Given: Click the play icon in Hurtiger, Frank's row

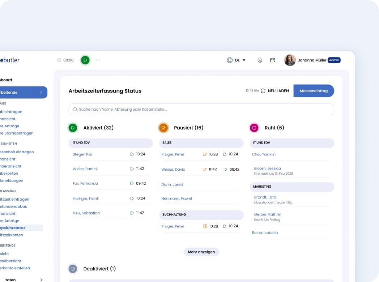Looking at the screenshot, I should [132, 198].
